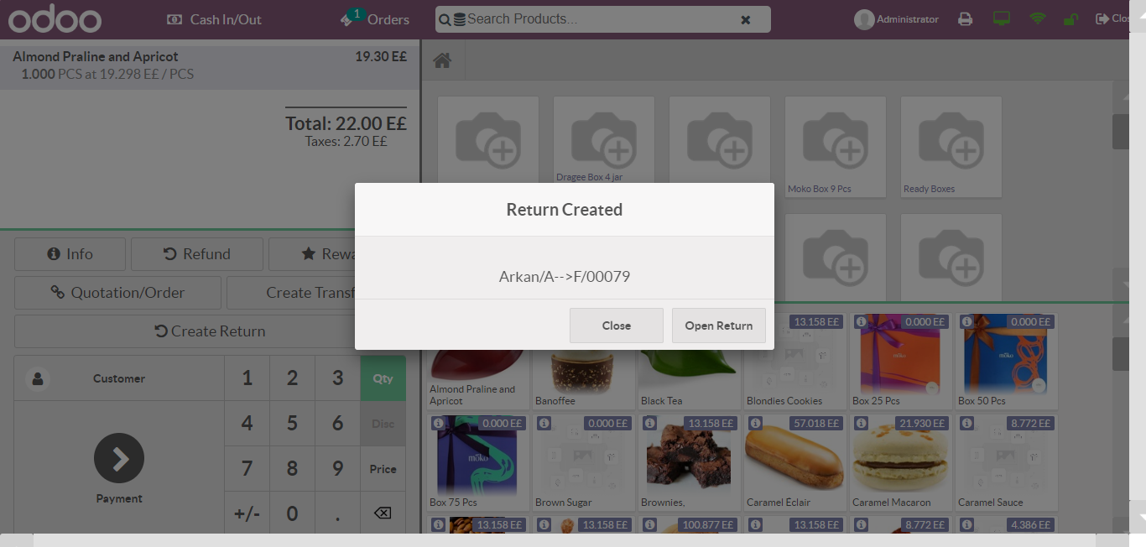Show info for Blondies Cookies product
1146x547 pixels.
[x=755, y=322]
